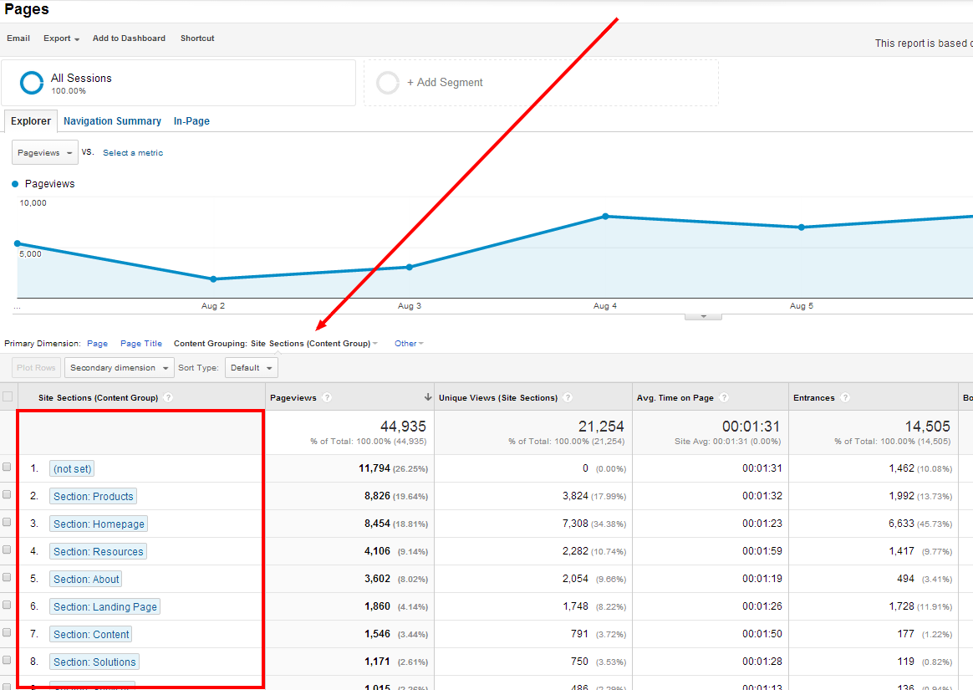Expand the Secondary dimension dropdown
Image resolution: width=973 pixels, height=690 pixels.
(x=119, y=368)
